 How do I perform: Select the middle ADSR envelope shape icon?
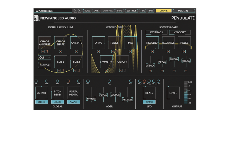pyautogui.click(x=109, y=82)
